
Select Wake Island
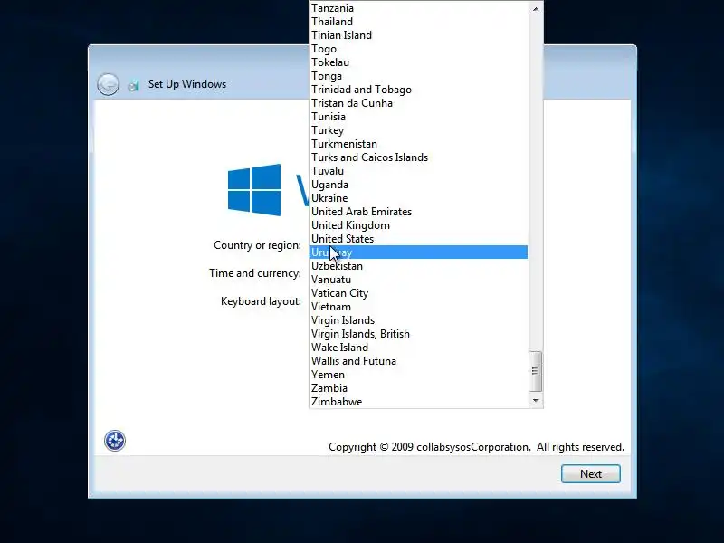click(418, 348)
